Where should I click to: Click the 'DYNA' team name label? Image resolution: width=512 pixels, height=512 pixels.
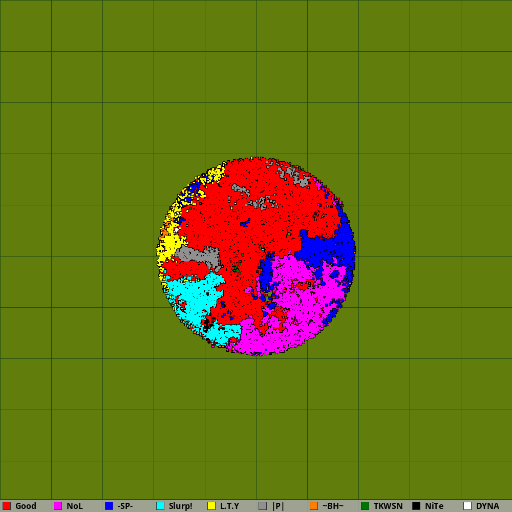487,506
